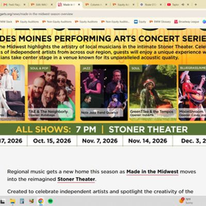Viewport: 206px width, 206px height.
Task: Click the 'JAZZ' genre label
Action: tap(87, 68)
